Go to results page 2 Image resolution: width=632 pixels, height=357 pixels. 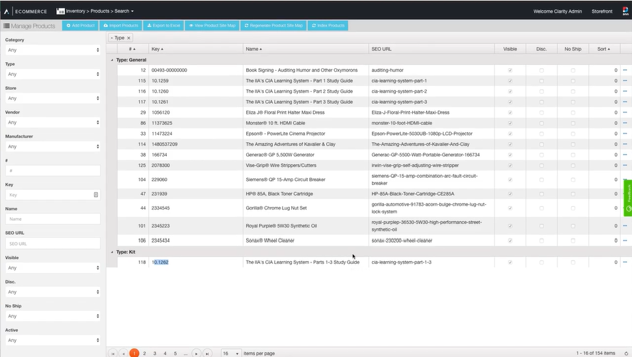point(144,354)
